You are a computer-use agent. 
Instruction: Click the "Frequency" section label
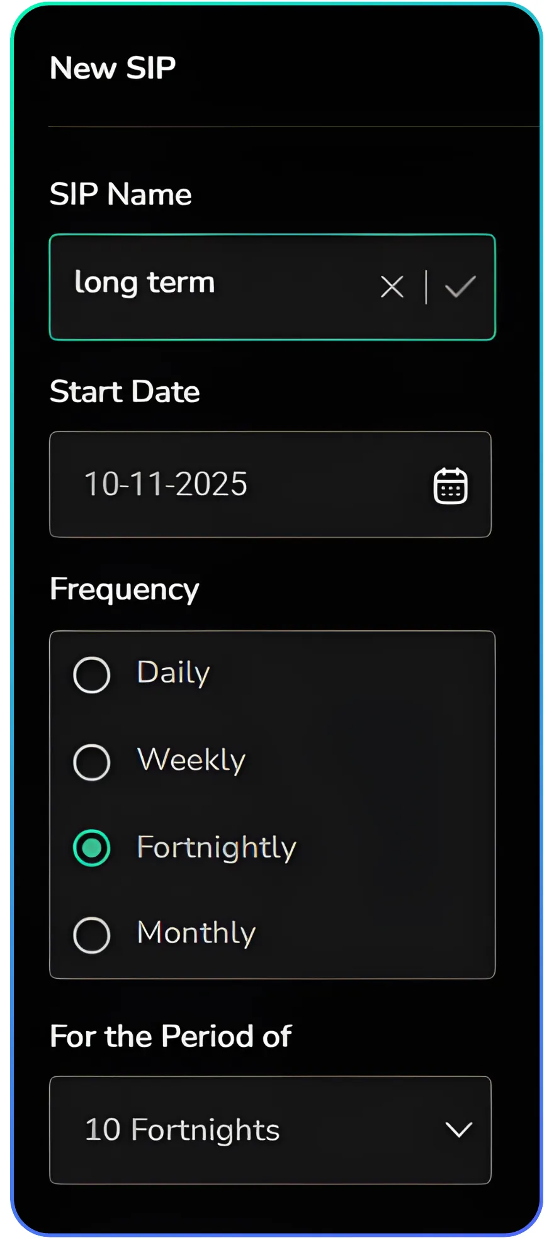point(125,589)
